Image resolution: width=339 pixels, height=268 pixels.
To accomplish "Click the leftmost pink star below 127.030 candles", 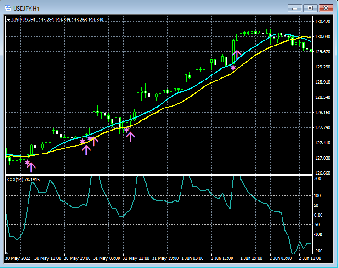I will 27,162.
